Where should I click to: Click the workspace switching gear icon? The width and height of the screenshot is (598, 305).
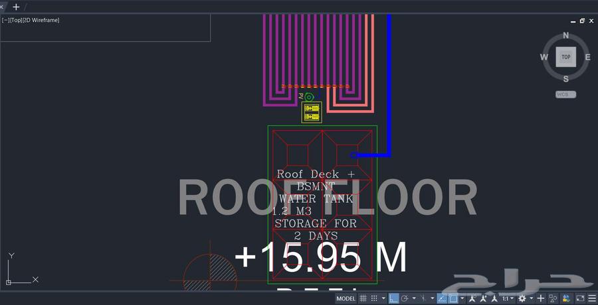tap(522, 299)
